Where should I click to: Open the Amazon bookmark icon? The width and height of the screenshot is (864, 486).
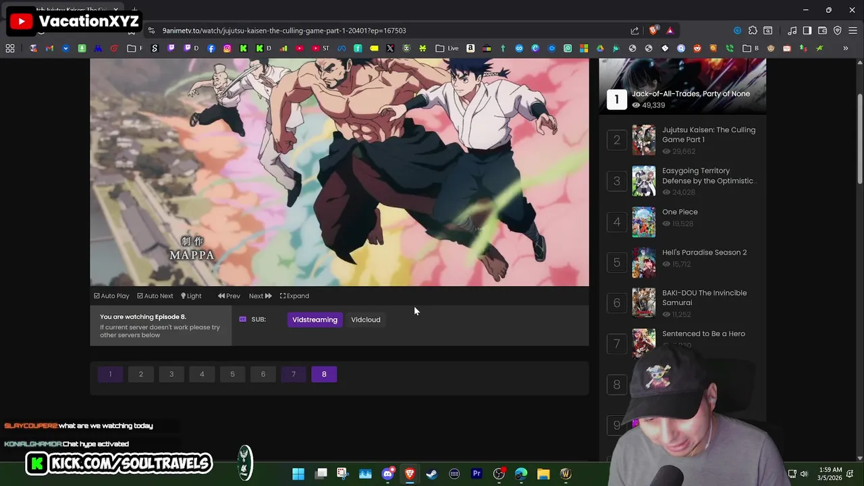click(x=470, y=49)
